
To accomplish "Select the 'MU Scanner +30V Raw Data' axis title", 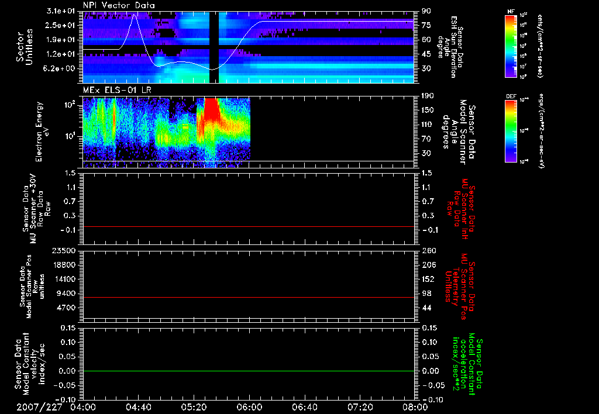I will tap(36, 209).
